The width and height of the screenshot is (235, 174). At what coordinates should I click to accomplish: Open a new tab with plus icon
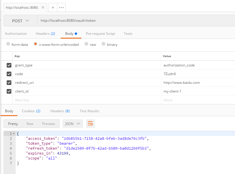(x=53, y=8)
